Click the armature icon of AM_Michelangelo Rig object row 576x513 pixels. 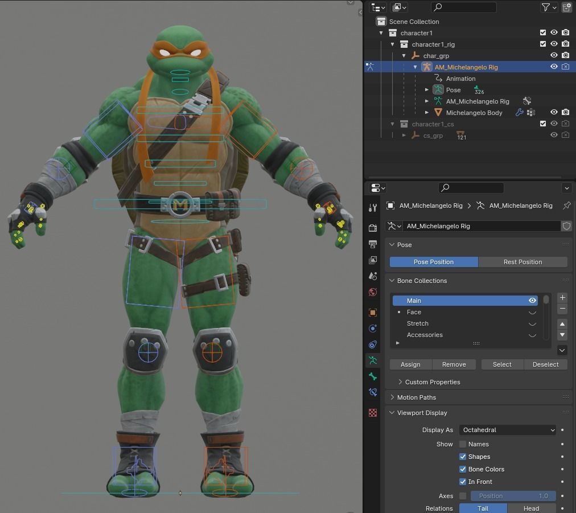pyautogui.click(x=426, y=67)
